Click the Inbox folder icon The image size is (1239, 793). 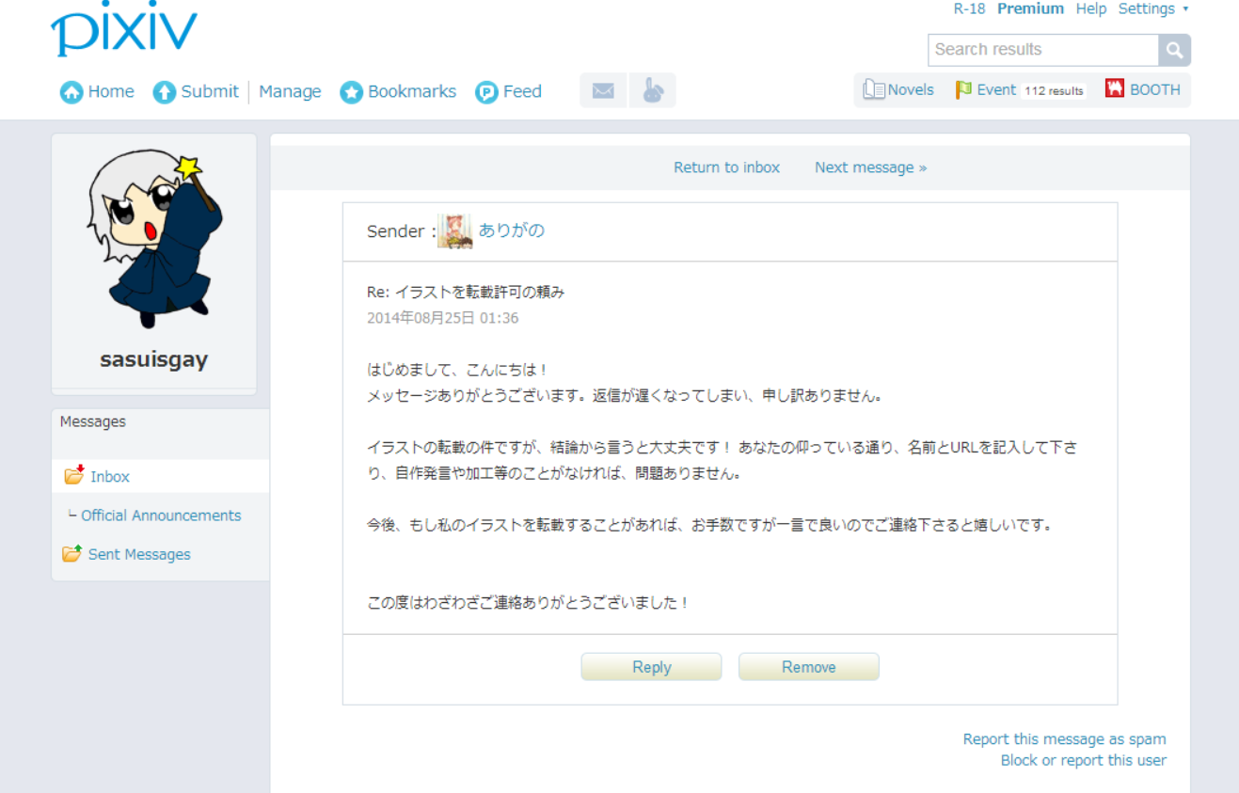(74, 474)
